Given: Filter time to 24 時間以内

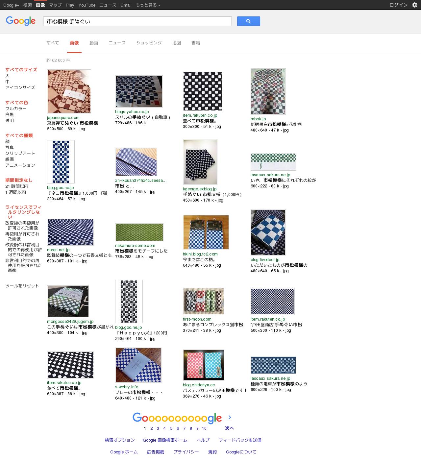Looking at the screenshot, I should click(17, 186).
